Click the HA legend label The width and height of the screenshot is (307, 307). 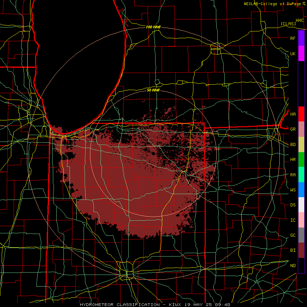pos(293,114)
